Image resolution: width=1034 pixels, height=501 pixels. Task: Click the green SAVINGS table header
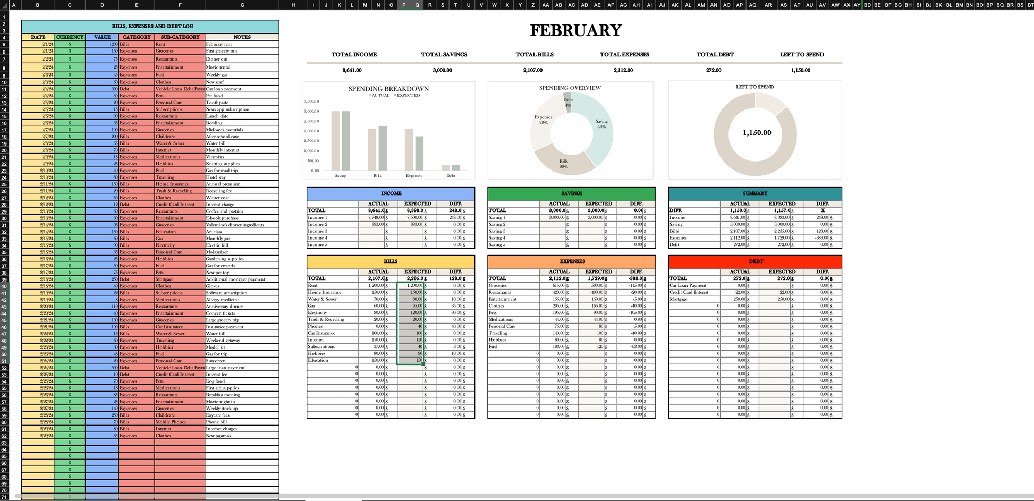(571, 193)
